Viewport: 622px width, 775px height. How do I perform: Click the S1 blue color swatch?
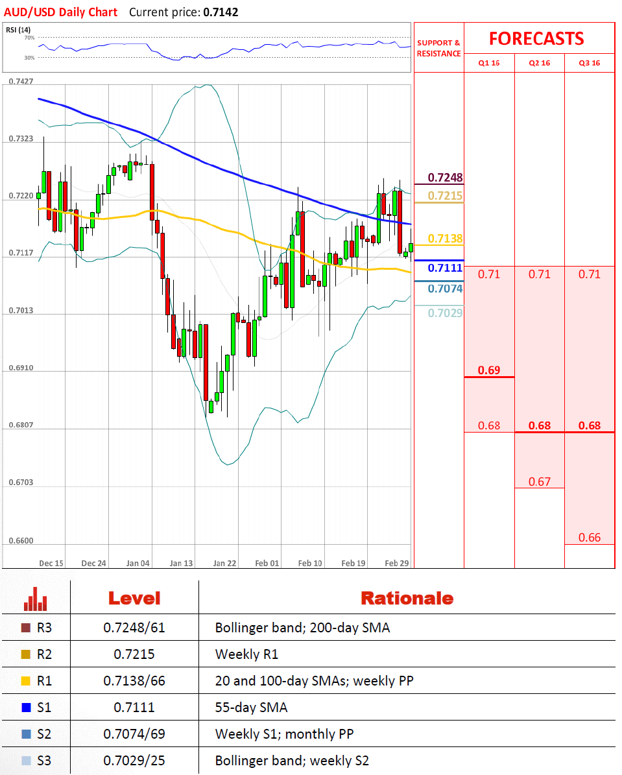(x=26, y=708)
